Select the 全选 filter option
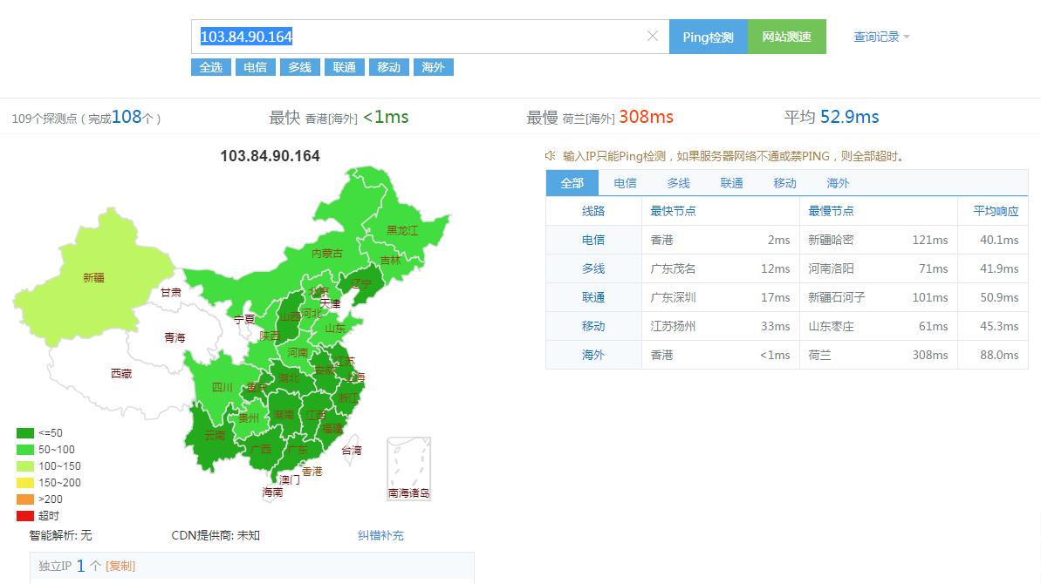The width and height of the screenshot is (1041, 584). (210, 67)
